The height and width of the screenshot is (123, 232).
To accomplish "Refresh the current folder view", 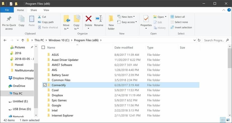I will (199, 40).
